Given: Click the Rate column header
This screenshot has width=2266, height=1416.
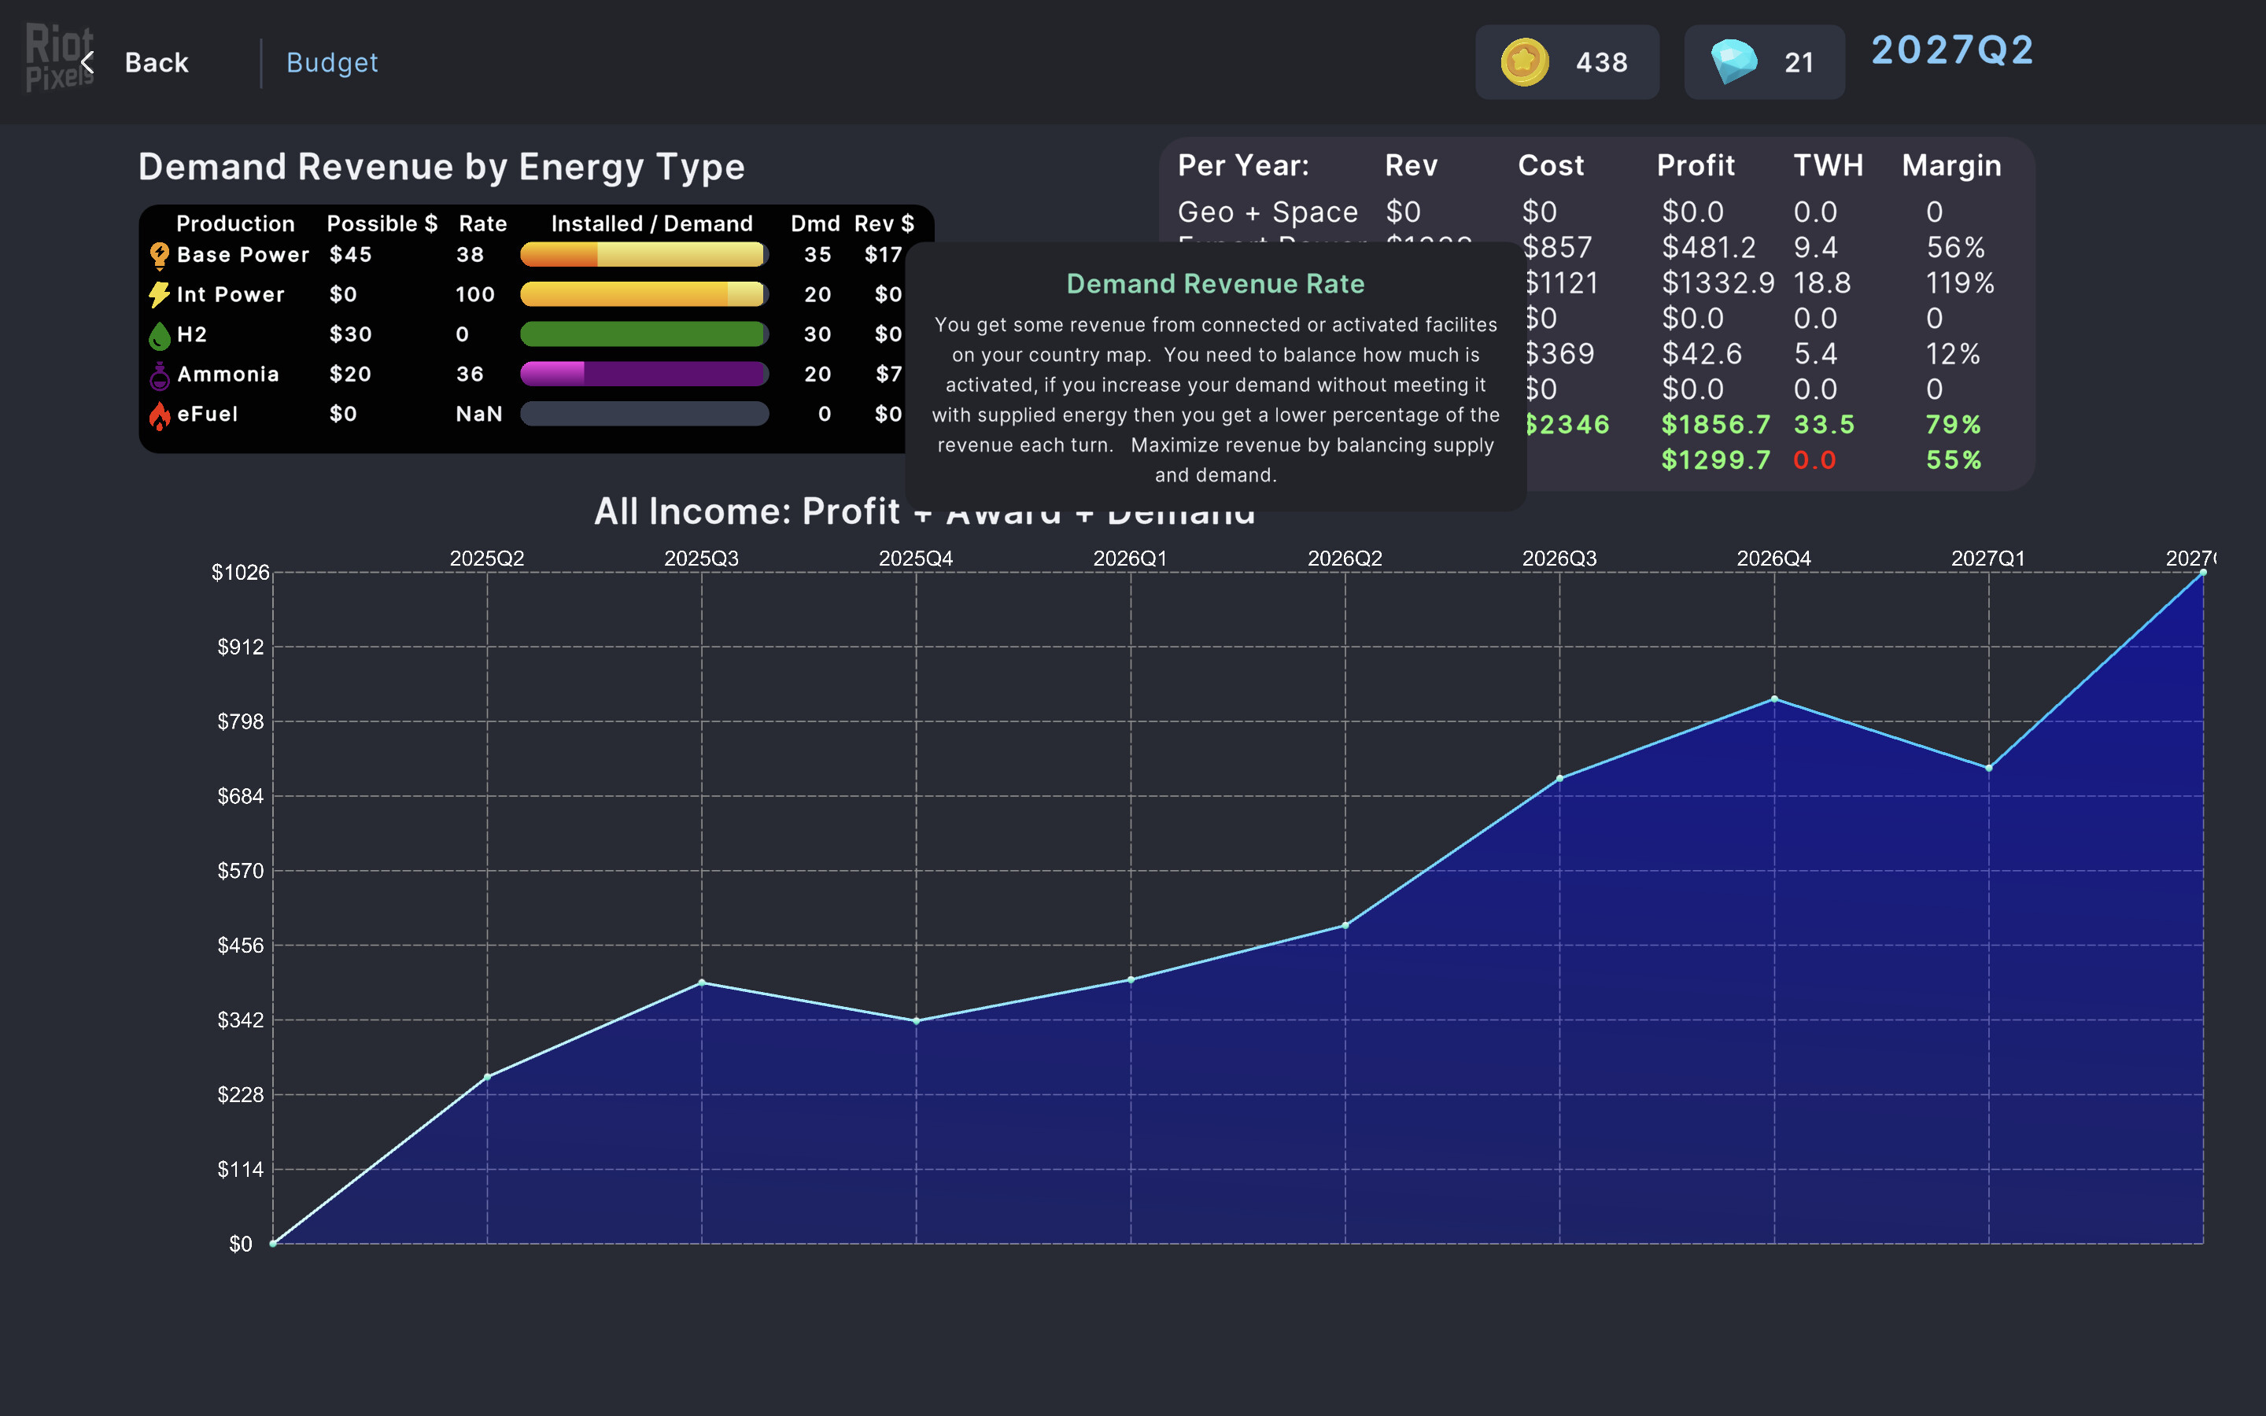Looking at the screenshot, I should (482, 224).
